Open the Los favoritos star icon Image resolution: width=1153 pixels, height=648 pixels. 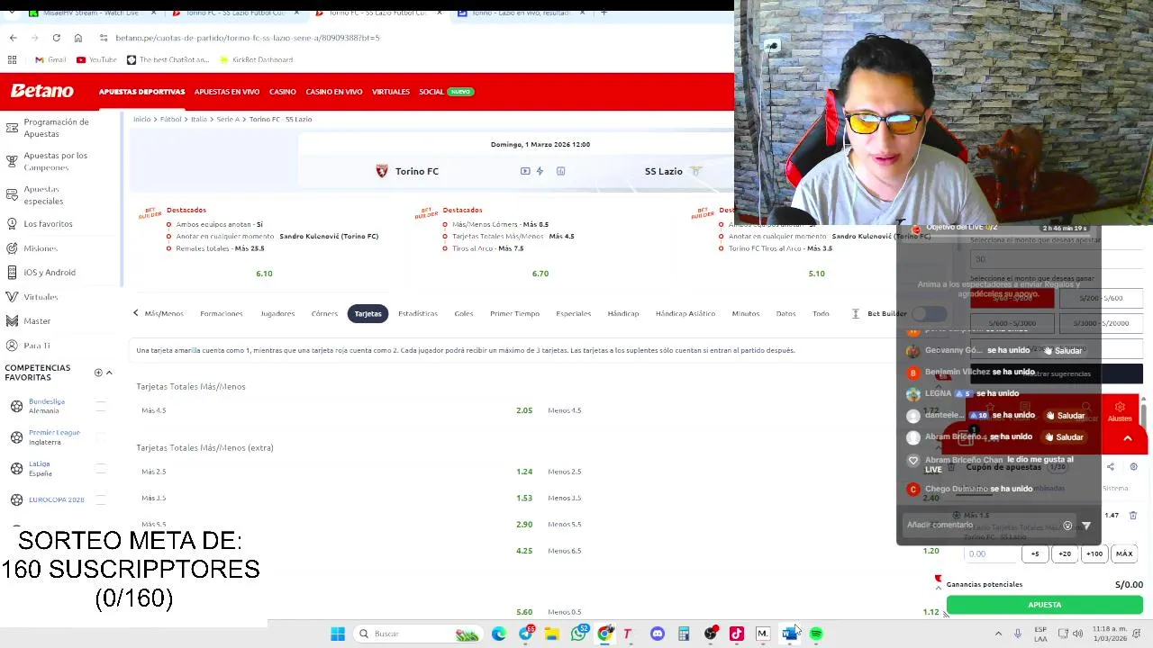point(12,223)
